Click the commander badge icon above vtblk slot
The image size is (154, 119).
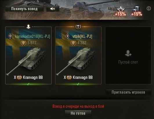click(x=78, y=26)
